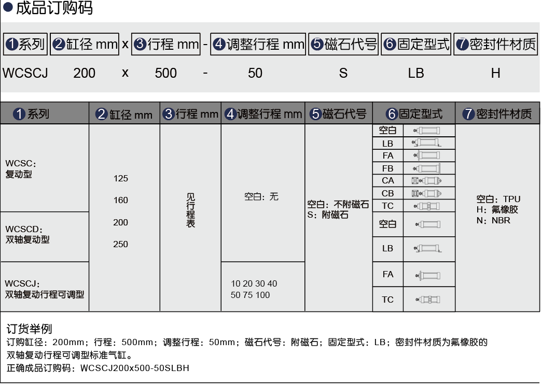Screen dimensions: 541x384
Task: Click the ⑤磁石代号 table column header
Action: (x=339, y=113)
